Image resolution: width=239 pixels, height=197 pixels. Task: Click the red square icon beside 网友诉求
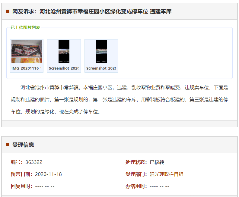tap(8, 11)
